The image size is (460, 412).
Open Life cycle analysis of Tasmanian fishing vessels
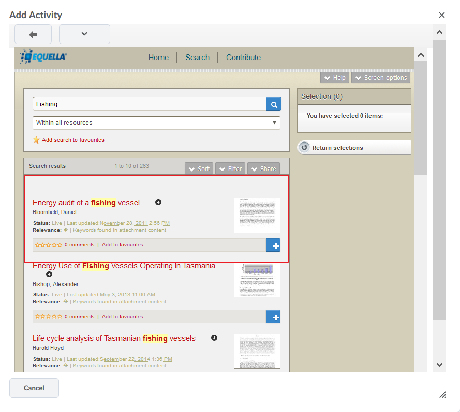click(114, 338)
